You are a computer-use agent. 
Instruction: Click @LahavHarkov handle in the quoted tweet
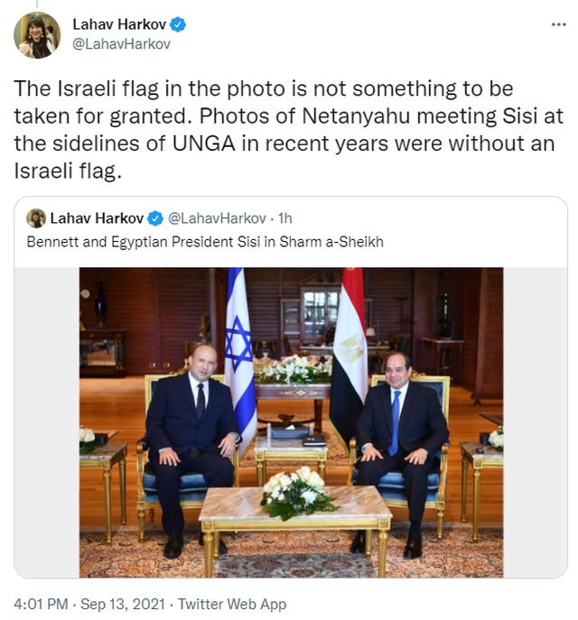(217, 218)
